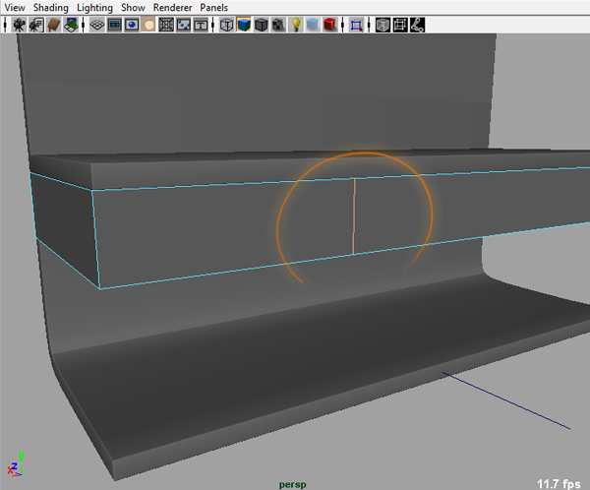The width and height of the screenshot is (590, 490).
Task: Collapse the camera icons group handle
Action: 5,25
